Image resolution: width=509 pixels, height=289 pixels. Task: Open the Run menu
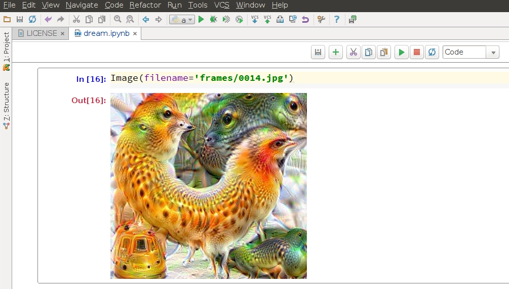(x=175, y=5)
